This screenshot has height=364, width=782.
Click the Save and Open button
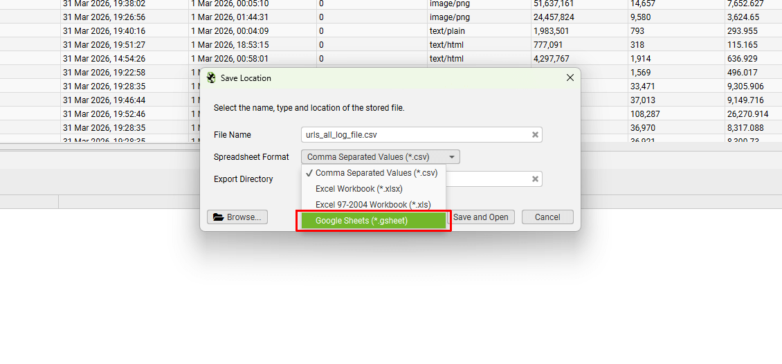[481, 217]
